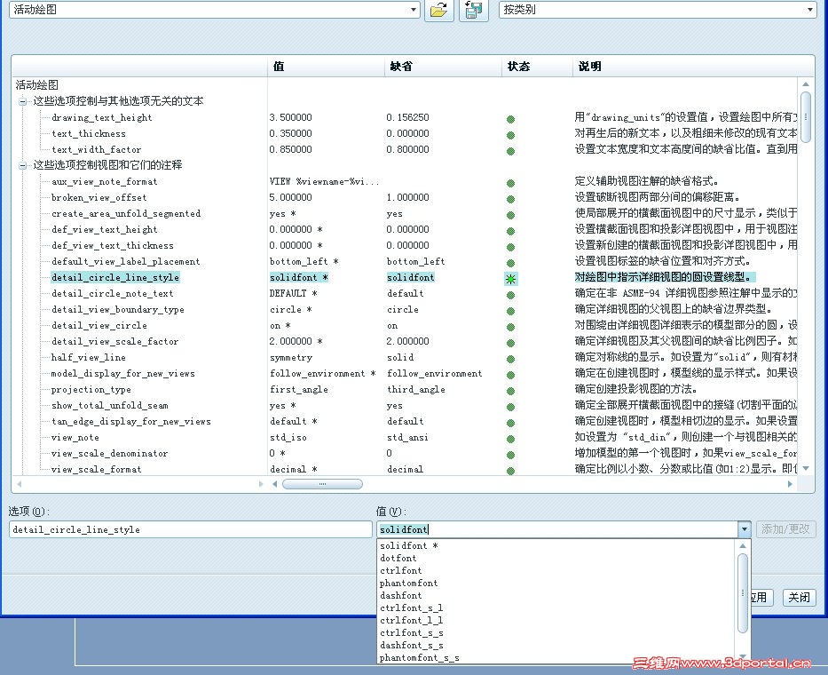The height and width of the screenshot is (675, 828).
Task: Select the detail_view_boundary_type option
Action: [x=118, y=309]
